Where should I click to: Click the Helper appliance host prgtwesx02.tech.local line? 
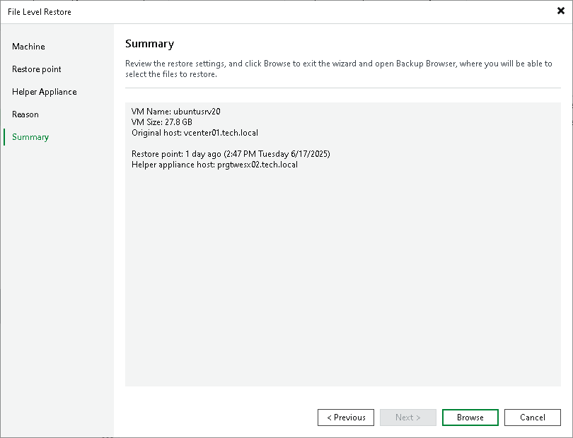click(x=214, y=165)
